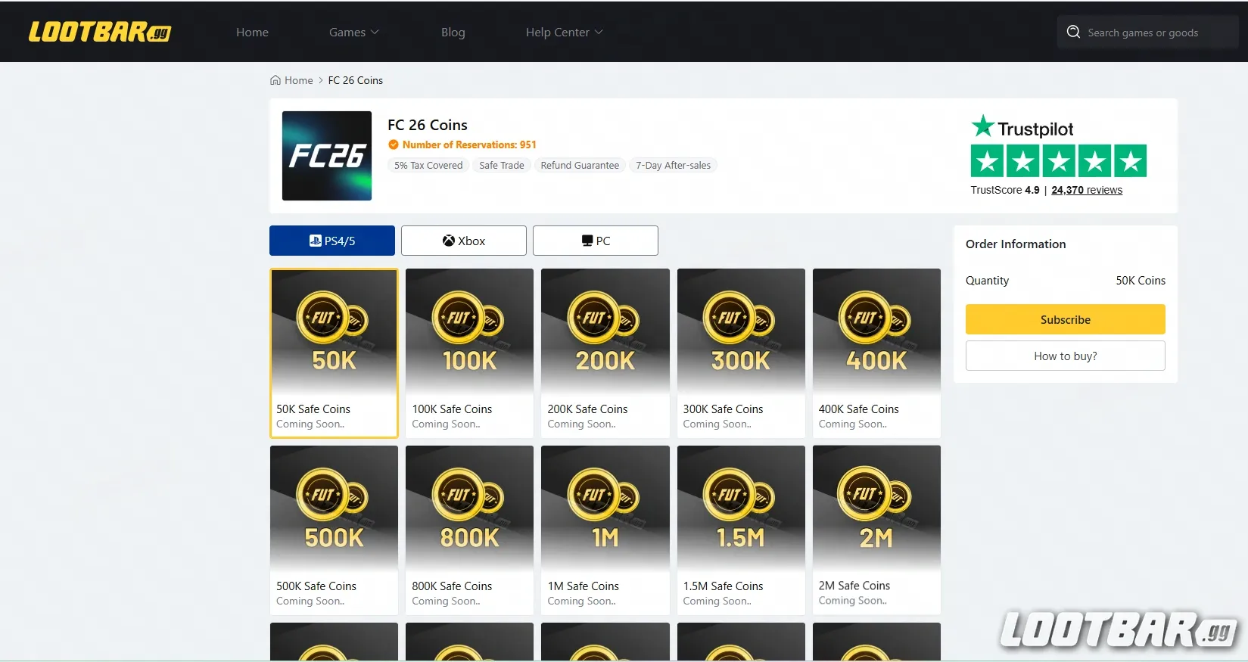Switch to the PC platform tab
1248x662 pixels.
pos(596,241)
